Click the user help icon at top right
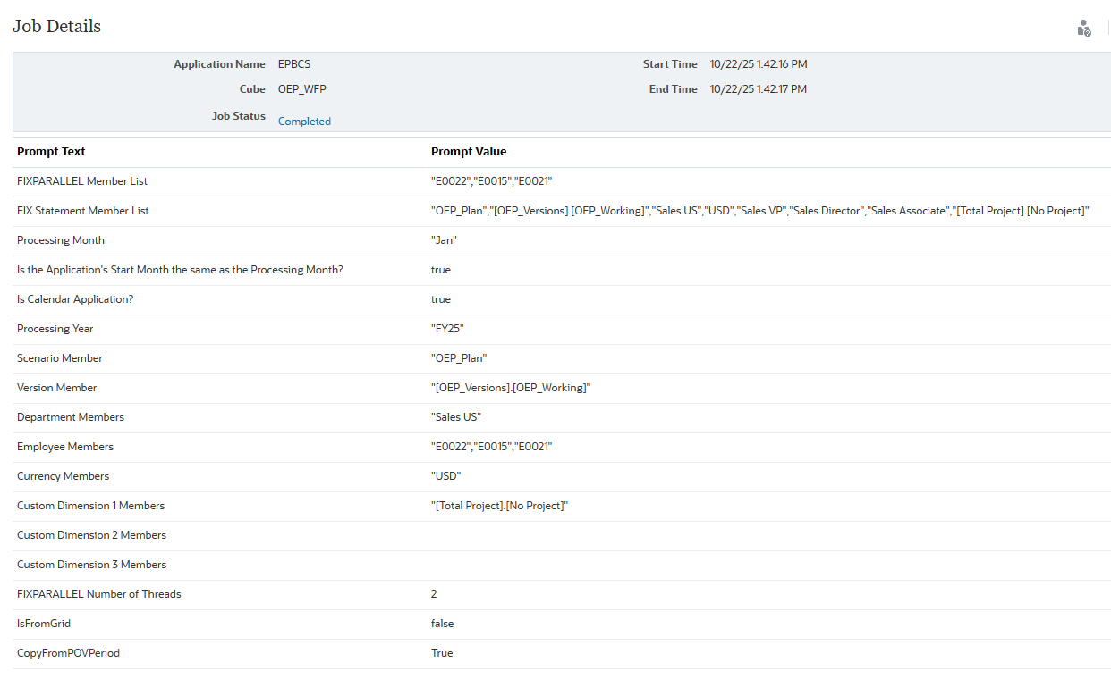This screenshot has height=688, width=1111. (1084, 28)
